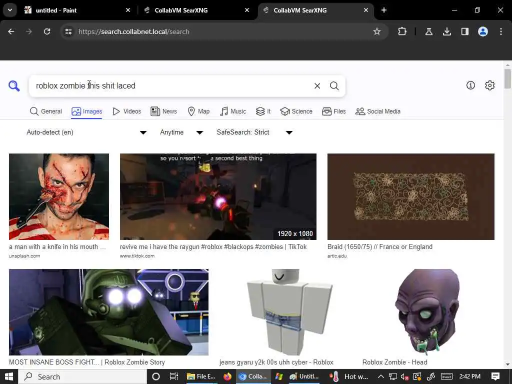Open the Chrome profile avatar
Viewport: 512px width, 384px height.
[483, 31]
